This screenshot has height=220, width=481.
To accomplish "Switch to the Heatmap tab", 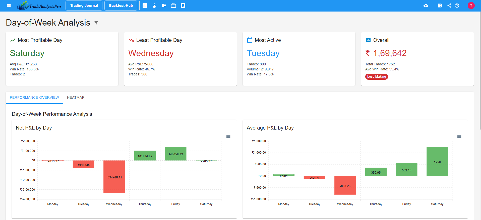I will tap(76, 97).
